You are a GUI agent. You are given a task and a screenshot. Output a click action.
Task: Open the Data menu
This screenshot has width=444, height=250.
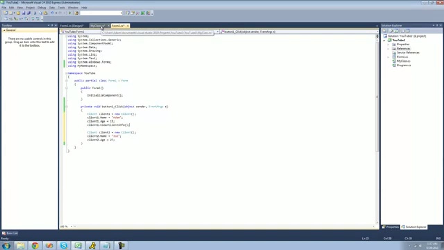point(52,7)
